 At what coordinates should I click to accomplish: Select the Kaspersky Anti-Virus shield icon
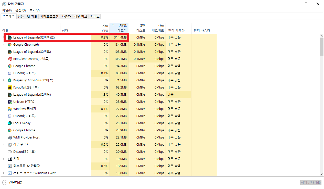(10, 80)
